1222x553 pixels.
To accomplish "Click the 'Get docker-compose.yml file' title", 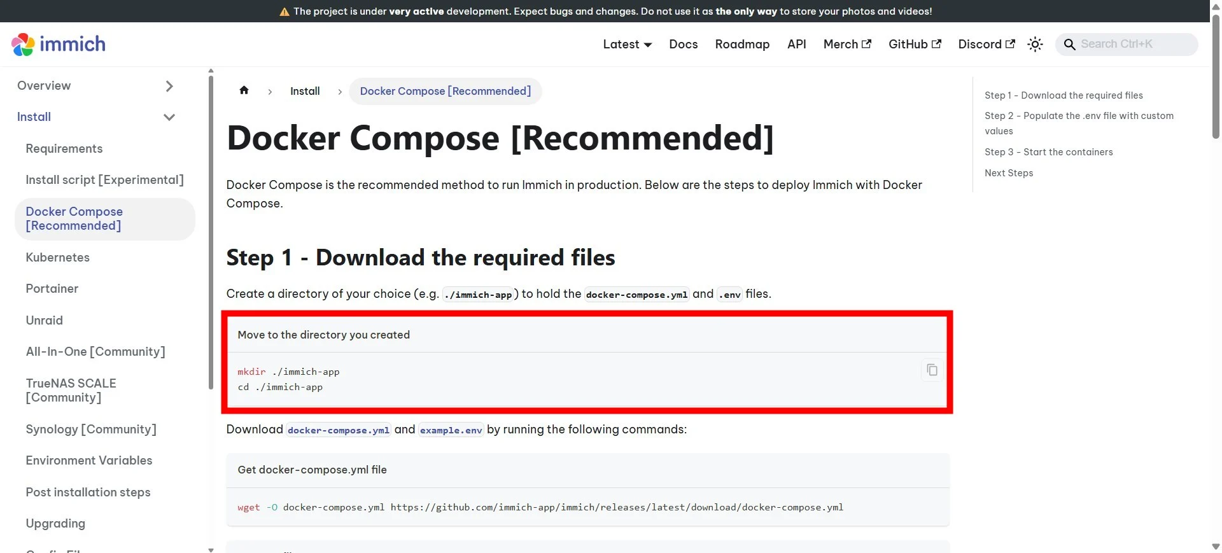I will [x=312, y=470].
